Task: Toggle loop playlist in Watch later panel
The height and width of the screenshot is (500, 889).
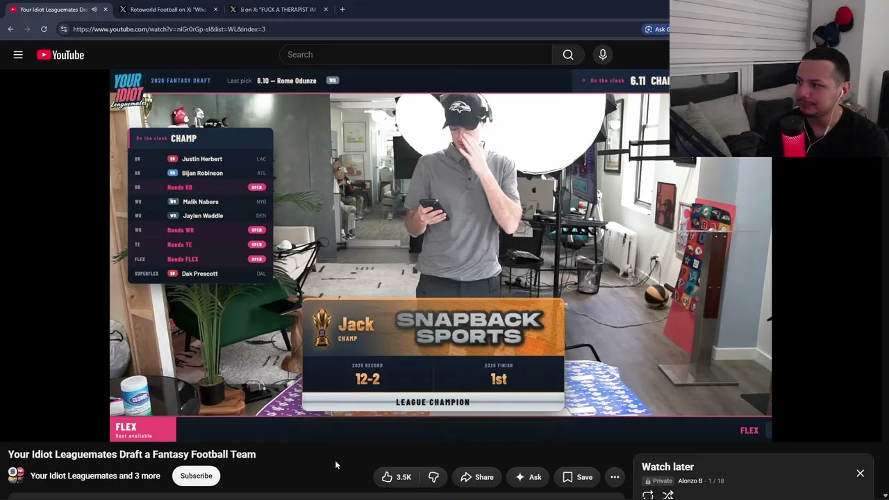Action: (648, 495)
